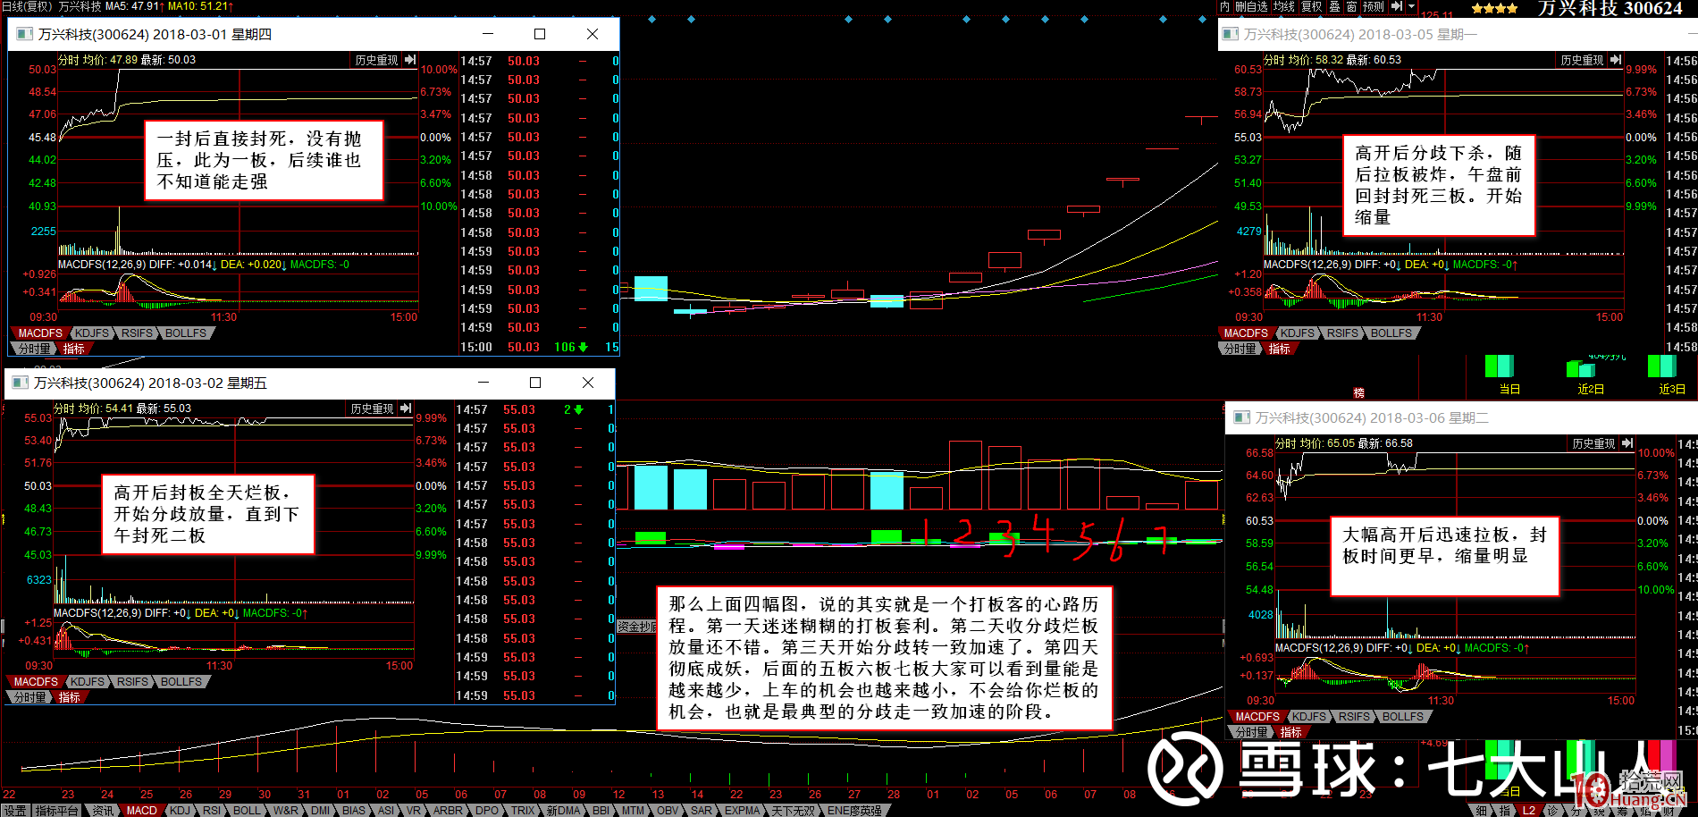This screenshot has height=817, width=1698.
Task: Select the ENE廖英强 indicator tab
Action: (x=854, y=811)
